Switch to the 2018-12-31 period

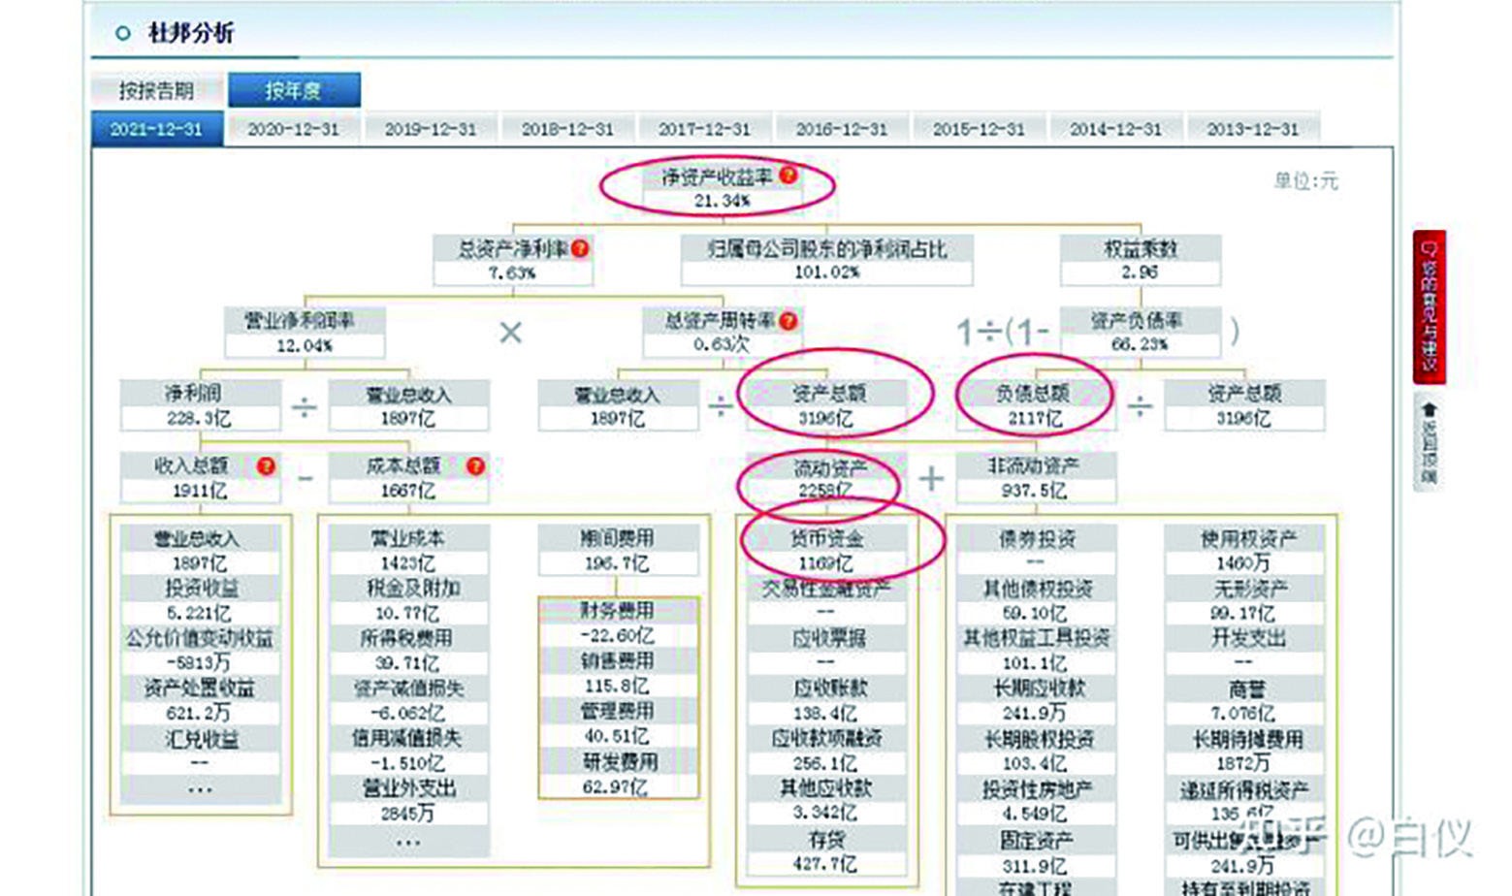pyautogui.click(x=567, y=127)
